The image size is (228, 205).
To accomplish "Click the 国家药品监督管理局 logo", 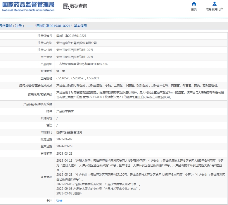I will (28, 4).
